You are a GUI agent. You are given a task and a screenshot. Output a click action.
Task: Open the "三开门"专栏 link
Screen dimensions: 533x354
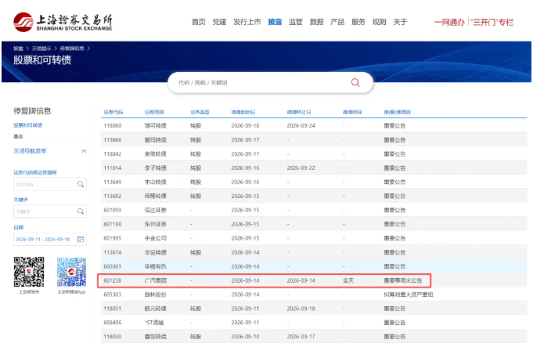[x=492, y=23]
